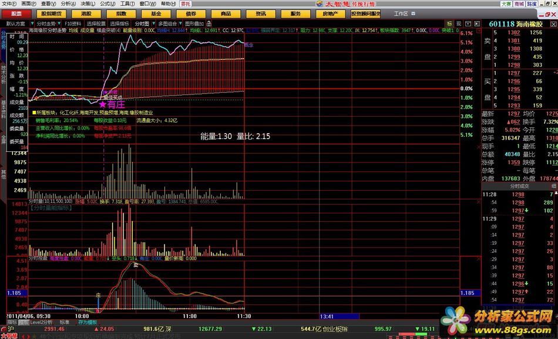Open the 投资顾问服务 tab
Viewport: 558px width, 339px height.
[365, 14]
